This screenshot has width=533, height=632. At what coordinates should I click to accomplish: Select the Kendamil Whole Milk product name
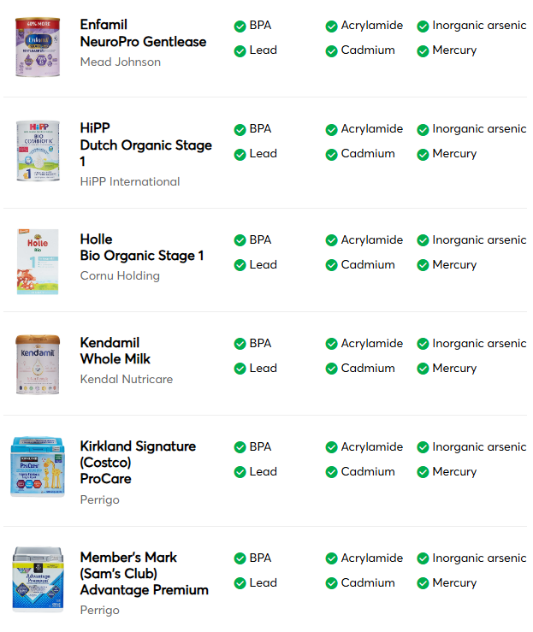pos(115,351)
